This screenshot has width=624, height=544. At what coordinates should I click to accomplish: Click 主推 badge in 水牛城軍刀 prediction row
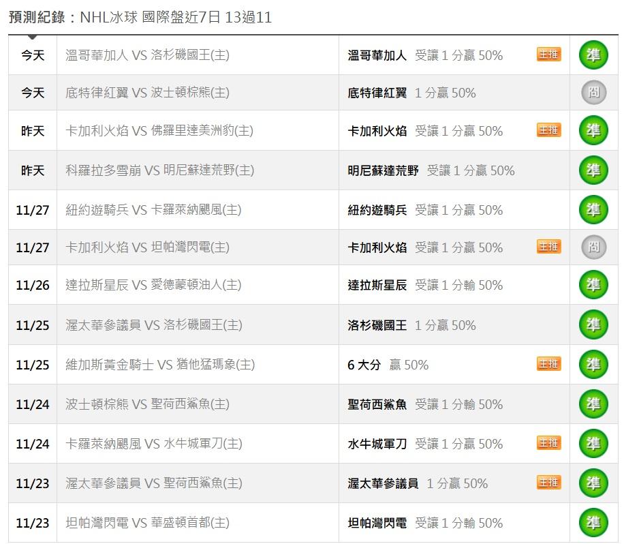pyautogui.click(x=549, y=442)
